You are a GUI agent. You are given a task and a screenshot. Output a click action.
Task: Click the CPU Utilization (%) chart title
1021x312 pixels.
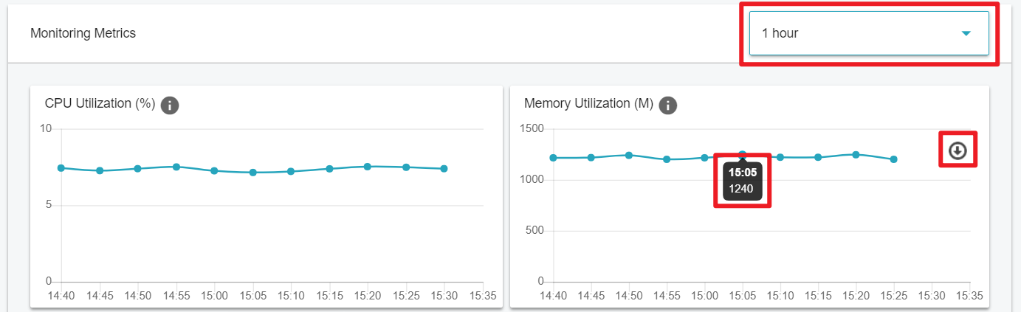click(100, 103)
